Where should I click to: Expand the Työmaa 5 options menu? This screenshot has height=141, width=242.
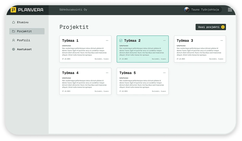tap(164, 73)
